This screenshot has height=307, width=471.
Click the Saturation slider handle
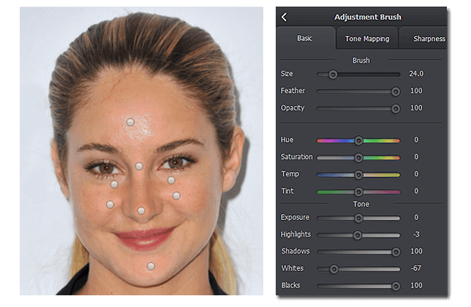click(358, 157)
